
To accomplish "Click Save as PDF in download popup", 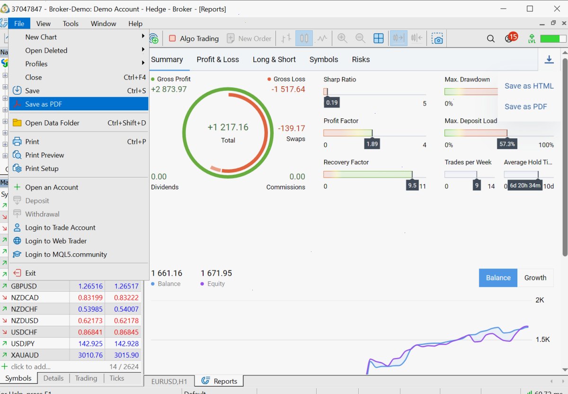I will (525, 107).
